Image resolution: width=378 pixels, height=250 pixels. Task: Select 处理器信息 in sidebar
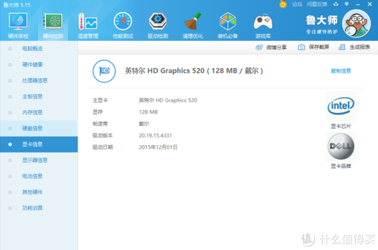[39, 80]
